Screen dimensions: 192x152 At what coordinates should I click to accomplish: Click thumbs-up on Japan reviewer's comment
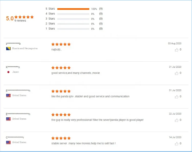(x=176, y=73)
